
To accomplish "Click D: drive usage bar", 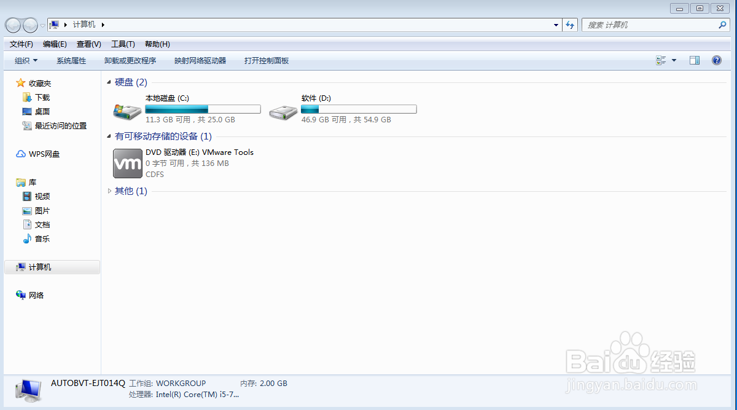I will (x=359, y=109).
